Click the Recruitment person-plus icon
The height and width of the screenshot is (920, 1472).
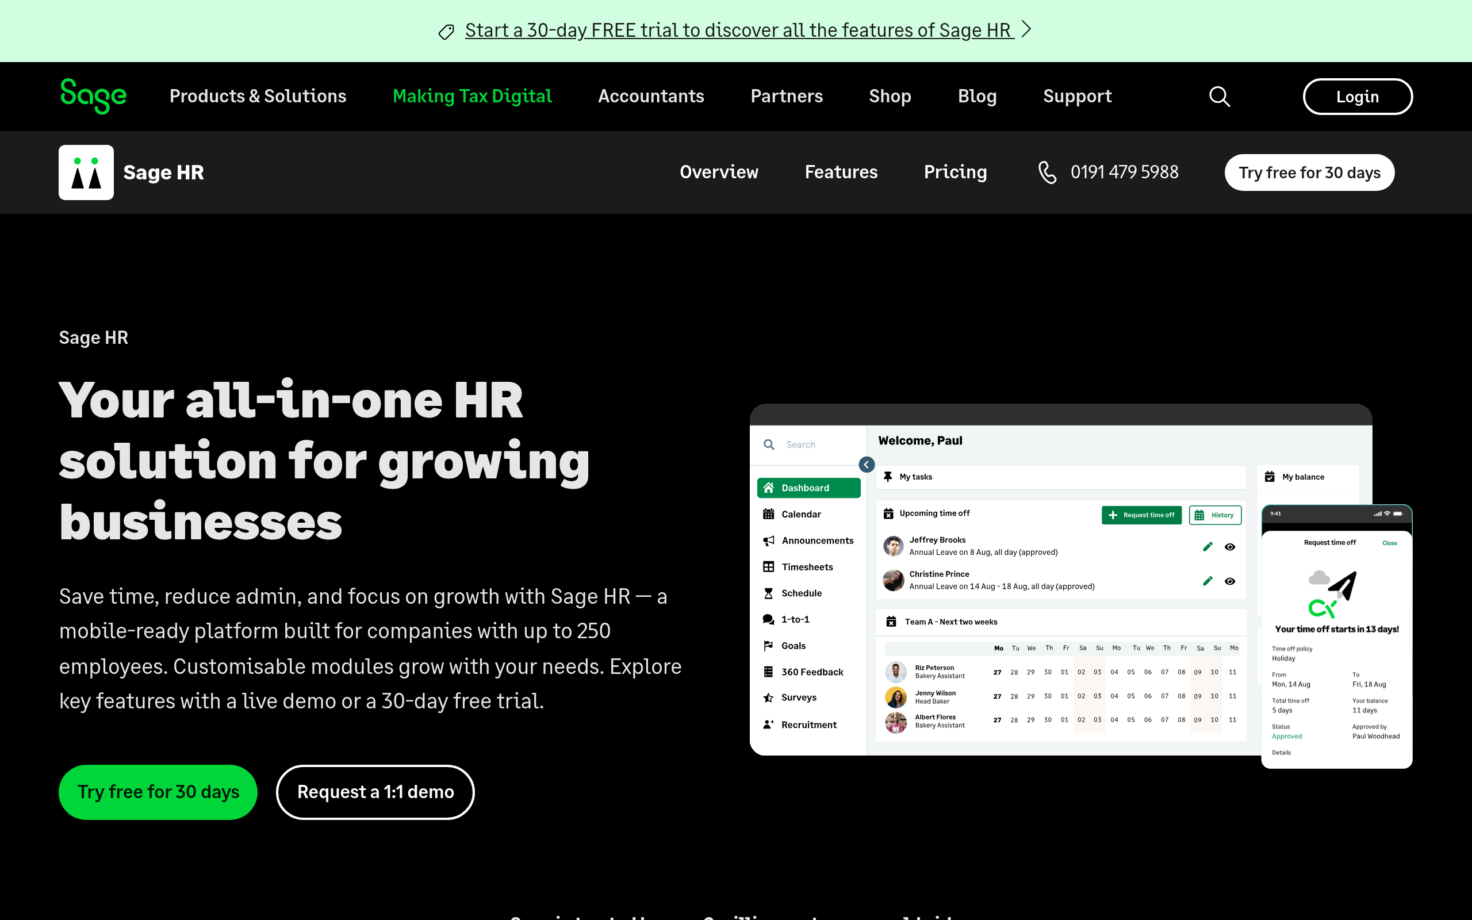[x=768, y=724]
